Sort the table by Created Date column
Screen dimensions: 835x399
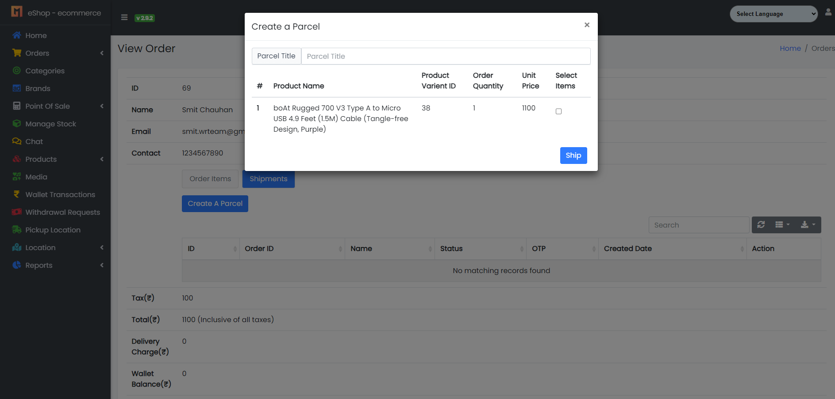click(x=628, y=249)
